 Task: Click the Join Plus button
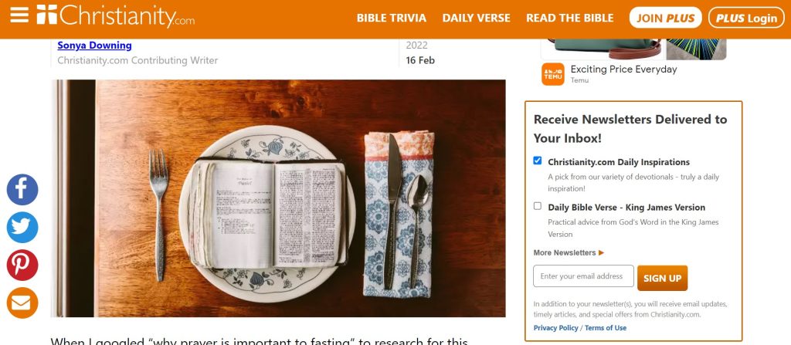[665, 18]
